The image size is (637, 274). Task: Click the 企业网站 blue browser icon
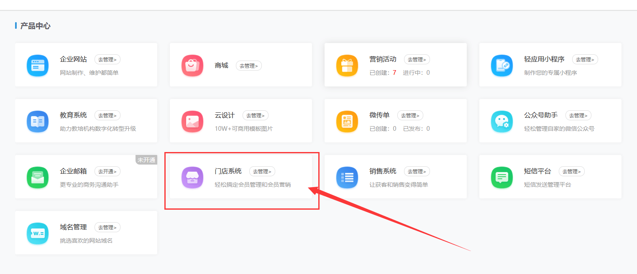[x=38, y=66]
